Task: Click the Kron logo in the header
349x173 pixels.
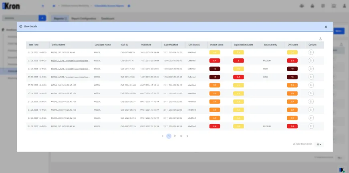Action: [x=11, y=6]
